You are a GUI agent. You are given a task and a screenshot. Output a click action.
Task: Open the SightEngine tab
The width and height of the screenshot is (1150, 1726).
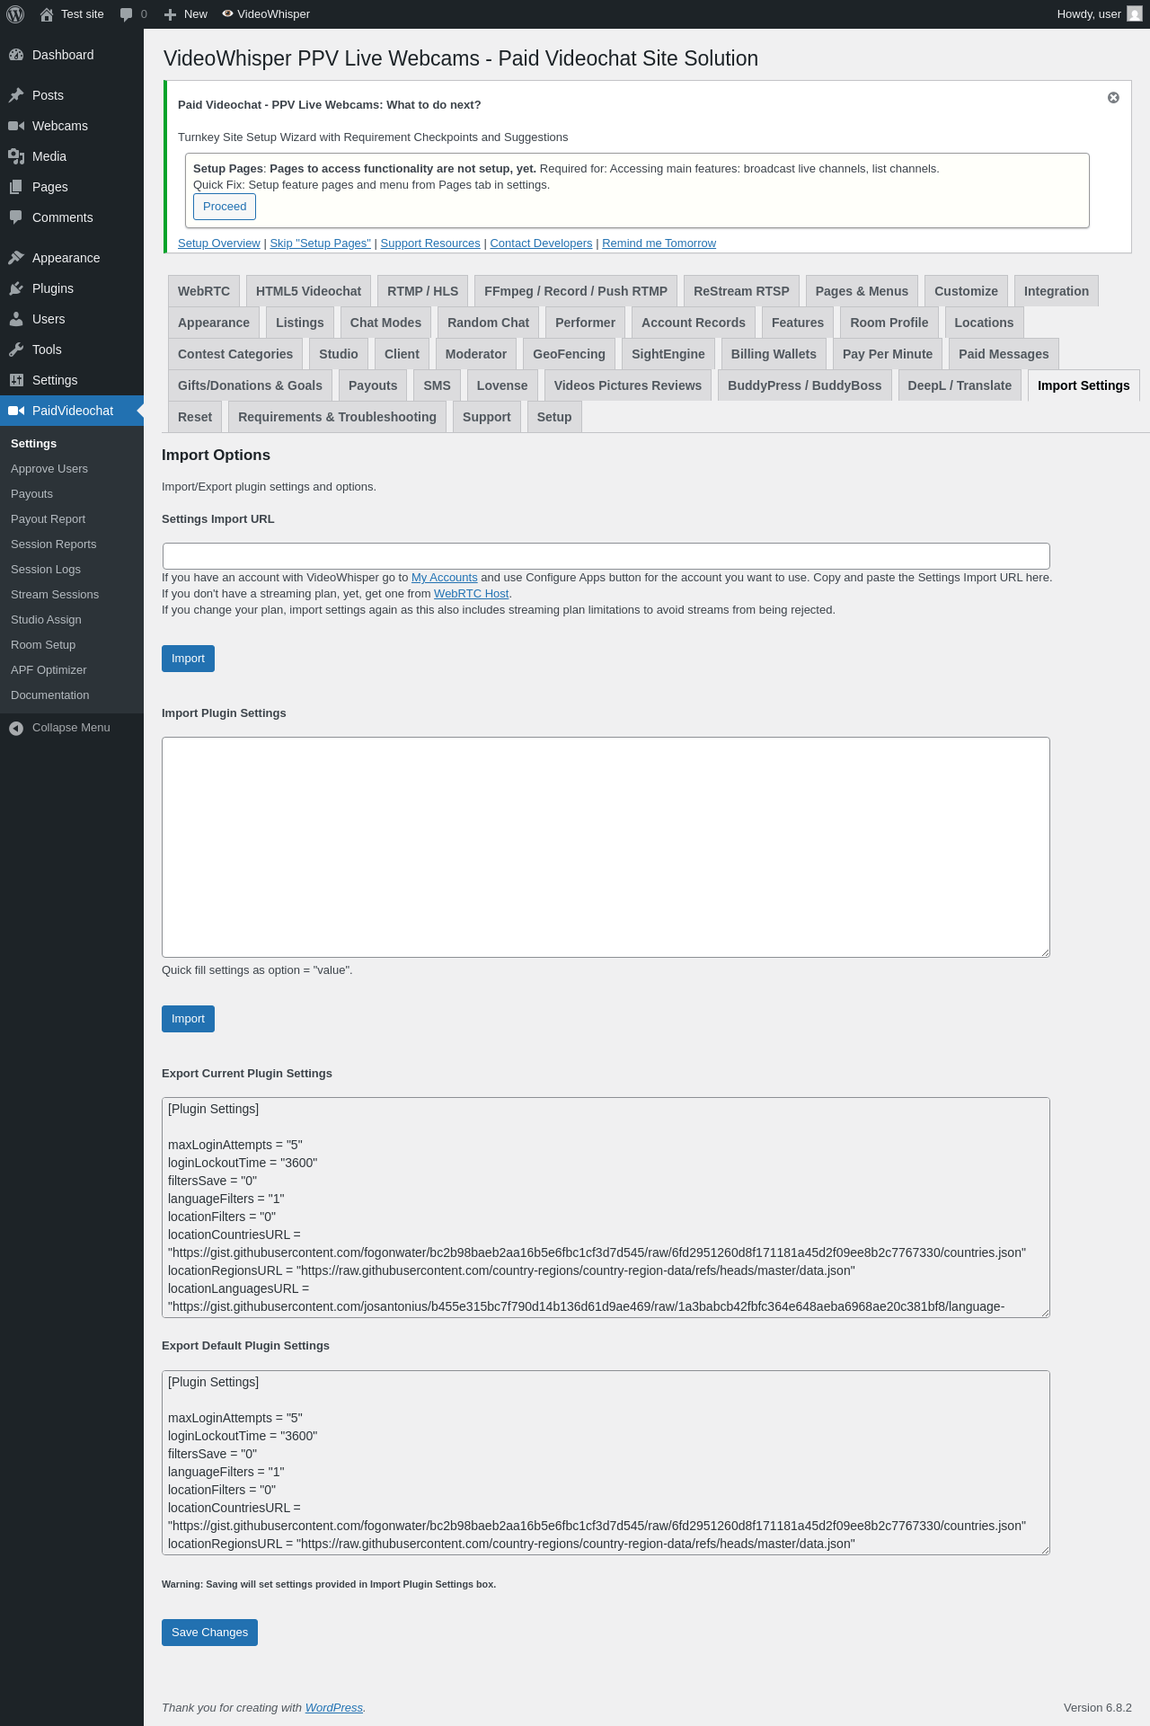pyautogui.click(x=668, y=354)
